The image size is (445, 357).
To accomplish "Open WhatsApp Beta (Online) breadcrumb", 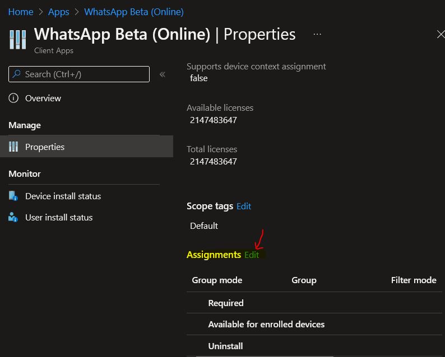I will click(134, 12).
